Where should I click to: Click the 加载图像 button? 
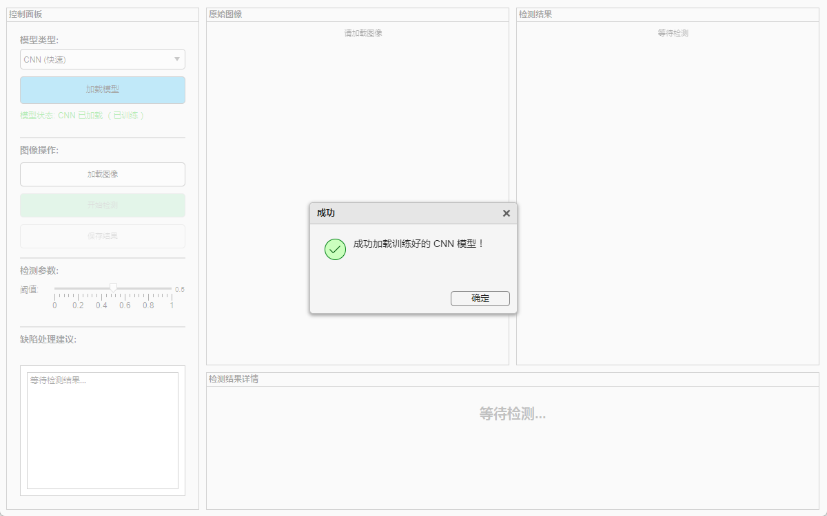point(103,174)
